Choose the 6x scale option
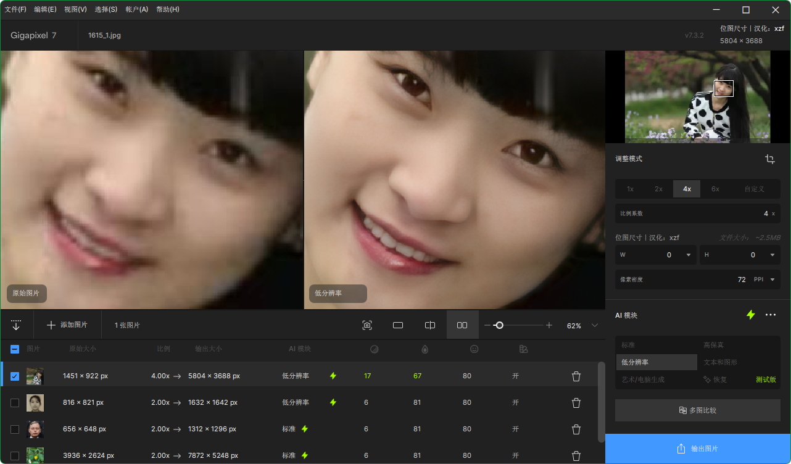The image size is (791, 464). point(715,189)
